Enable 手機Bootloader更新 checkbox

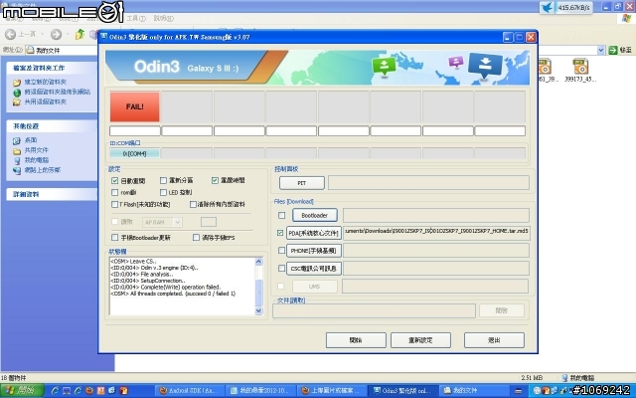tap(115, 237)
